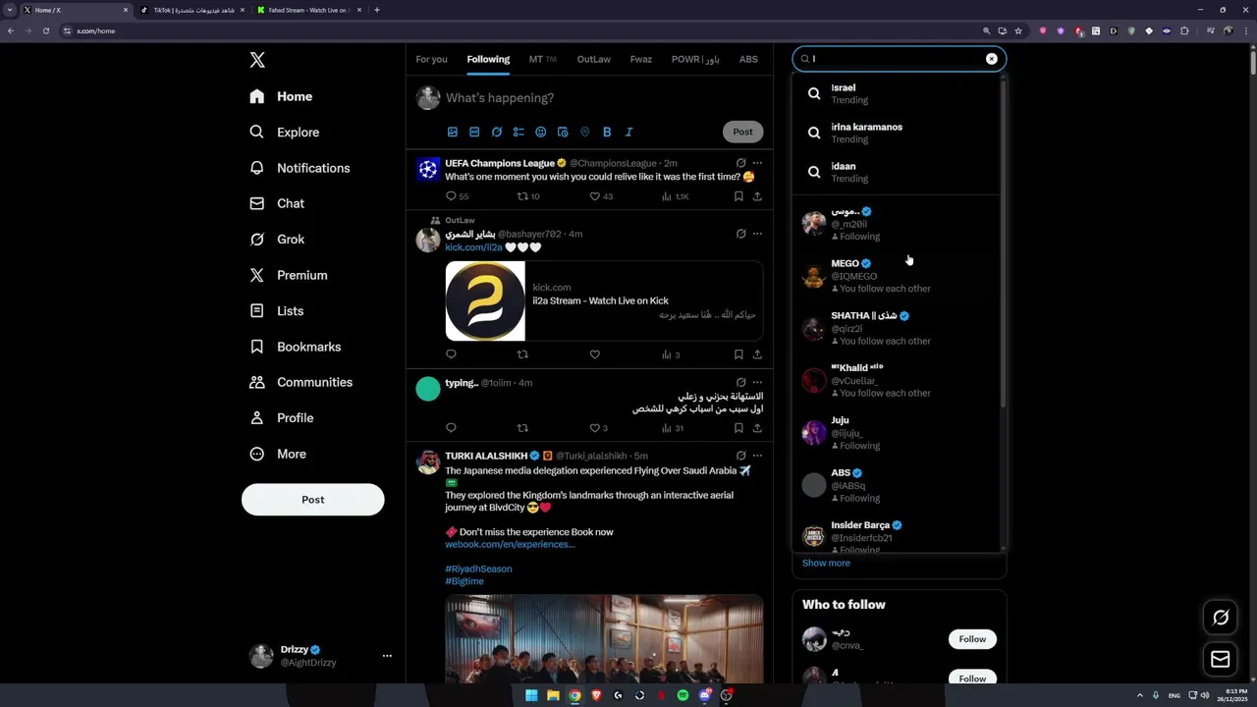Open the ii2a Stream Kick card thumbnail
The width and height of the screenshot is (1257, 707).
tap(485, 300)
